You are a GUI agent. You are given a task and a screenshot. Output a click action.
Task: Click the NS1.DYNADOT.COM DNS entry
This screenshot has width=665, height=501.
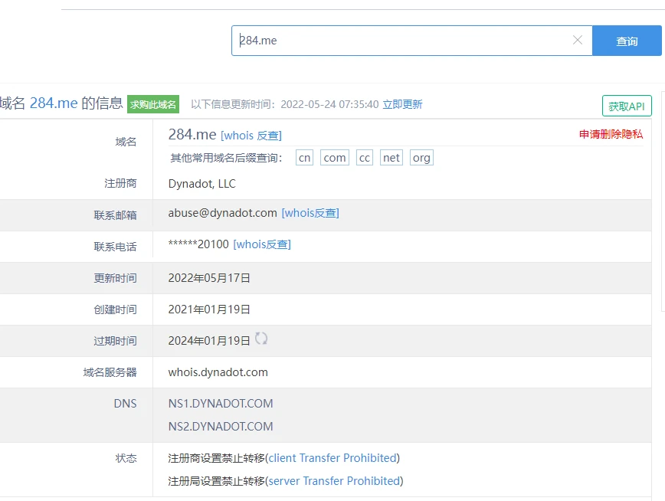click(221, 404)
